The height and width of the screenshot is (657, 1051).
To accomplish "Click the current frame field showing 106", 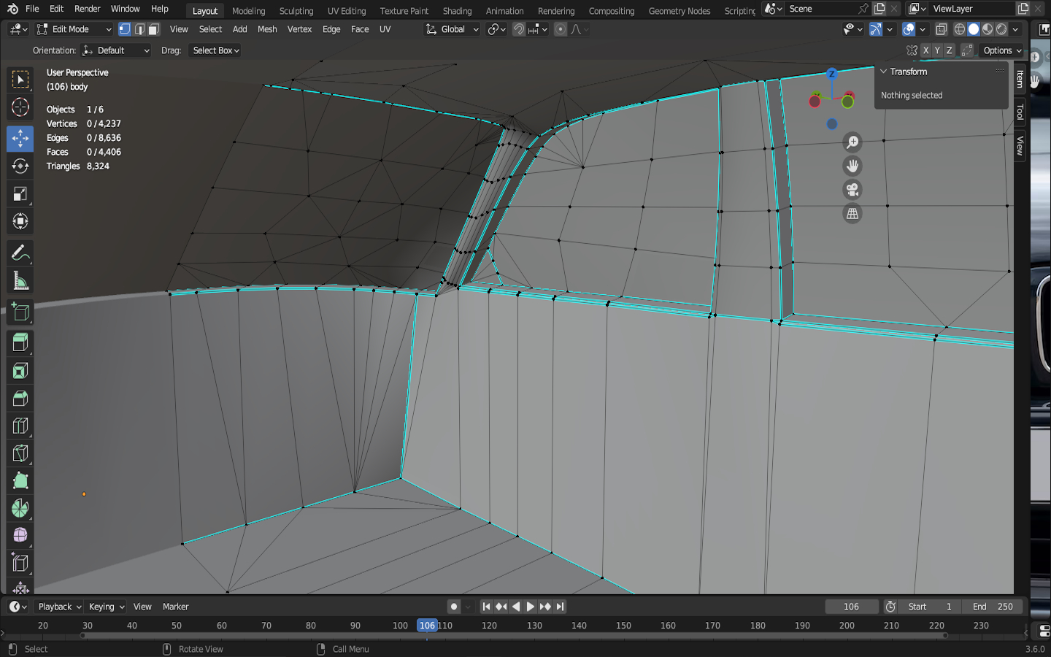I will tap(851, 607).
